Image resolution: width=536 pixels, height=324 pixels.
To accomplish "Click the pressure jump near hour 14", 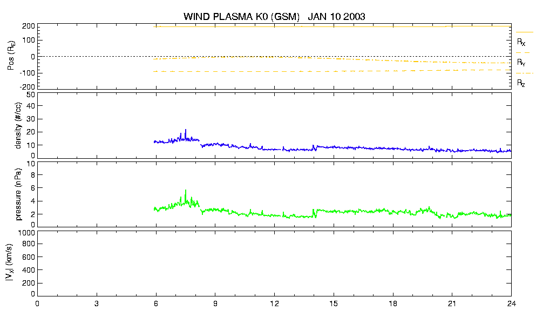I will (315, 212).
